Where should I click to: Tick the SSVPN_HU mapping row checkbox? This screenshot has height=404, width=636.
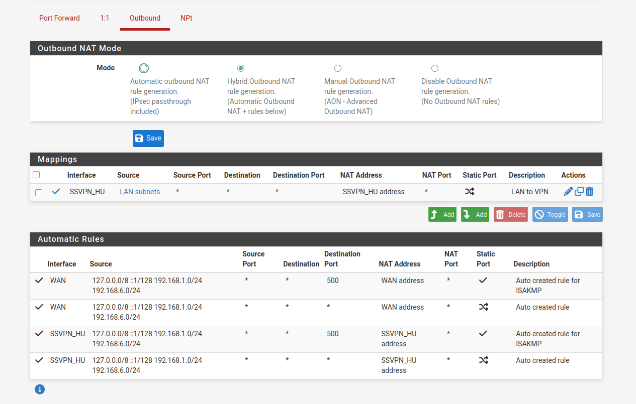point(39,192)
